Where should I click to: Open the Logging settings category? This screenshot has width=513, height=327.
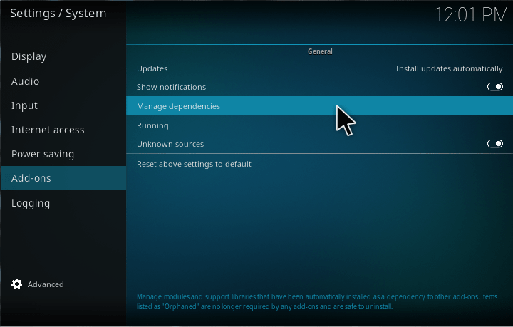point(63,203)
